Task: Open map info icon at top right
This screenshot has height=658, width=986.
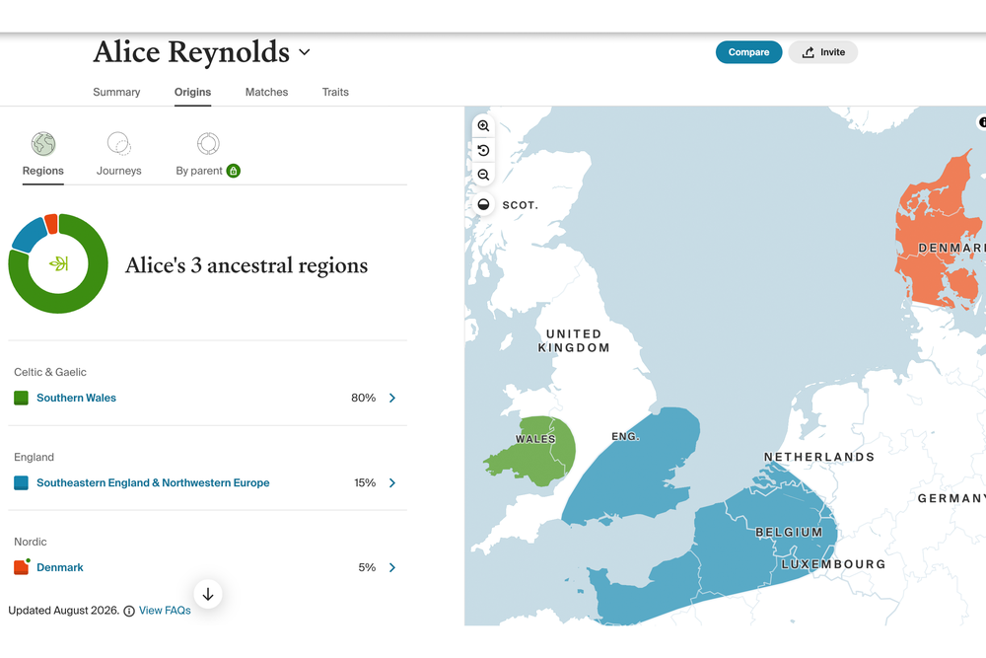Action: (x=982, y=122)
